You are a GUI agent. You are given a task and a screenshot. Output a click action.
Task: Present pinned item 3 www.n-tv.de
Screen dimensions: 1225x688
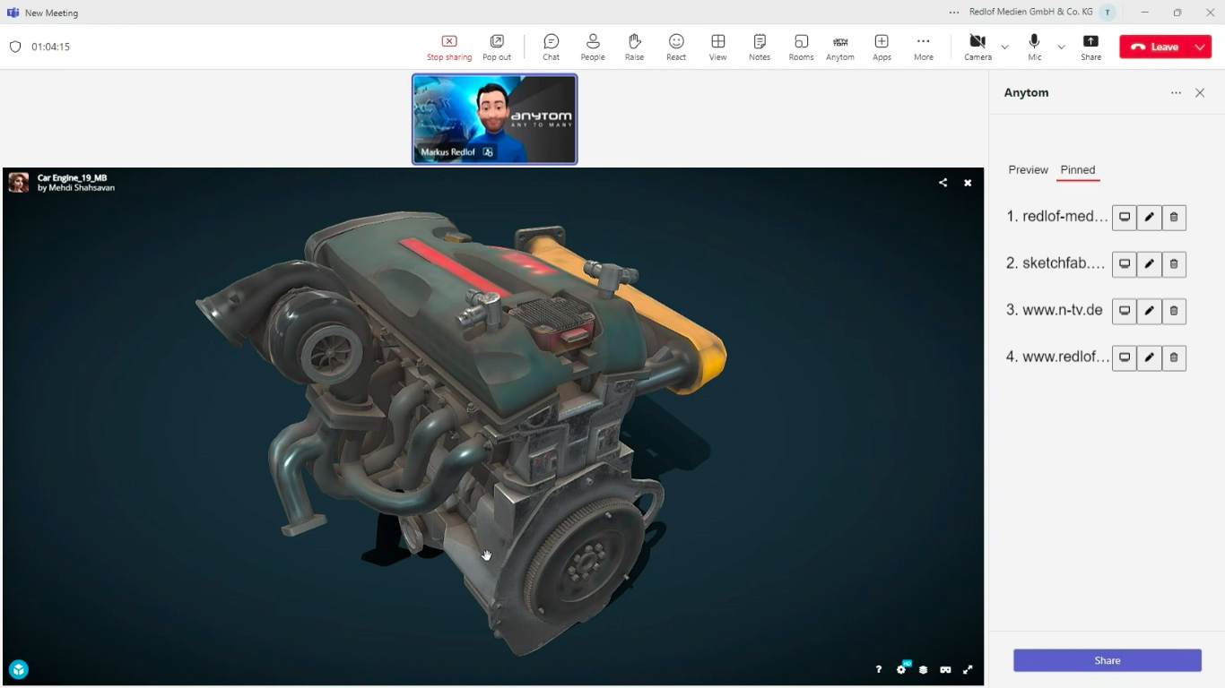(1125, 311)
